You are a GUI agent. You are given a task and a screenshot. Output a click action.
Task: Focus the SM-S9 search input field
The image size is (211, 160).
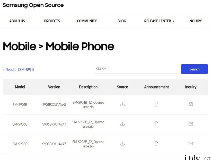tap(136, 69)
